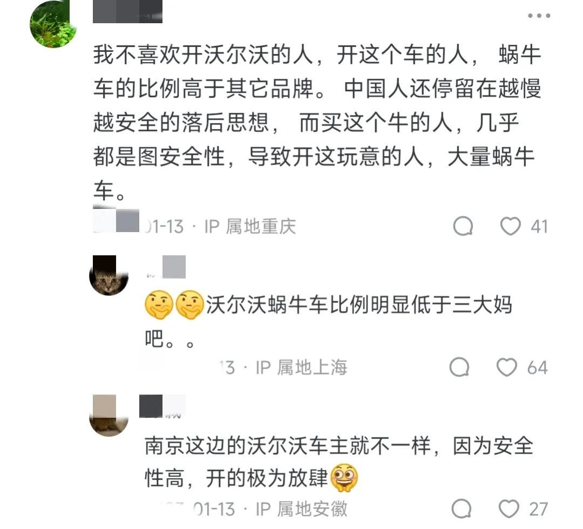The width and height of the screenshot is (583, 529).
Task: Open the green plant avatar profile
Action: (x=52, y=24)
